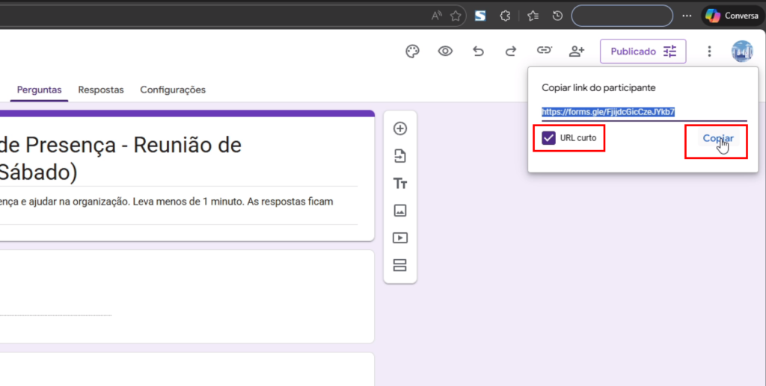The height and width of the screenshot is (386, 766).
Task: Switch to the Respostas tab
Action: pyautogui.click(x=101, y=90)
